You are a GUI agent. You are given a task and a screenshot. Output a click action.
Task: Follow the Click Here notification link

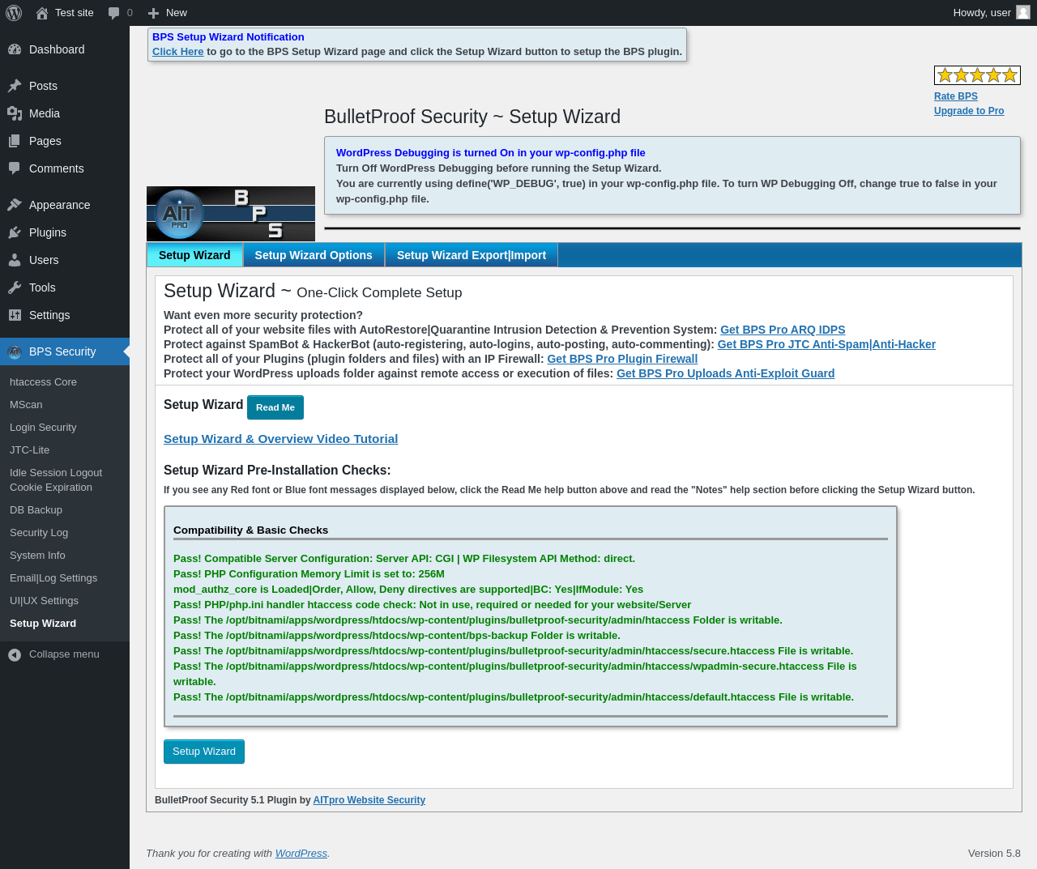tap(178, 52)
